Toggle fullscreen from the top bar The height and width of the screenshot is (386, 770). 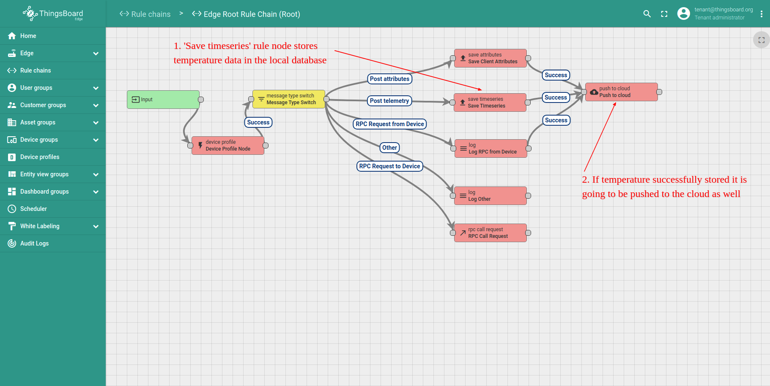[x=664, y=14]
